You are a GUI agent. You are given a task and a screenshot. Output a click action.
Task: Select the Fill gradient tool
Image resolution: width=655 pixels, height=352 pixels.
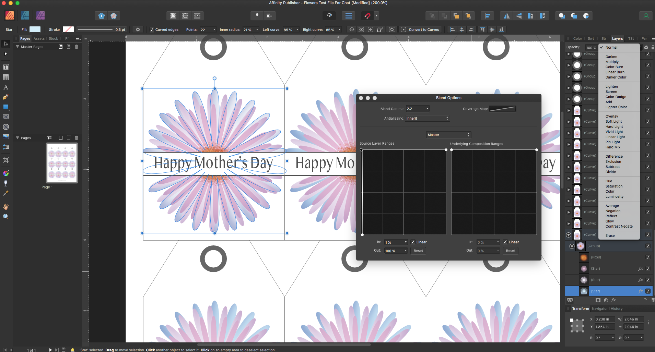[x=6, y=173]
